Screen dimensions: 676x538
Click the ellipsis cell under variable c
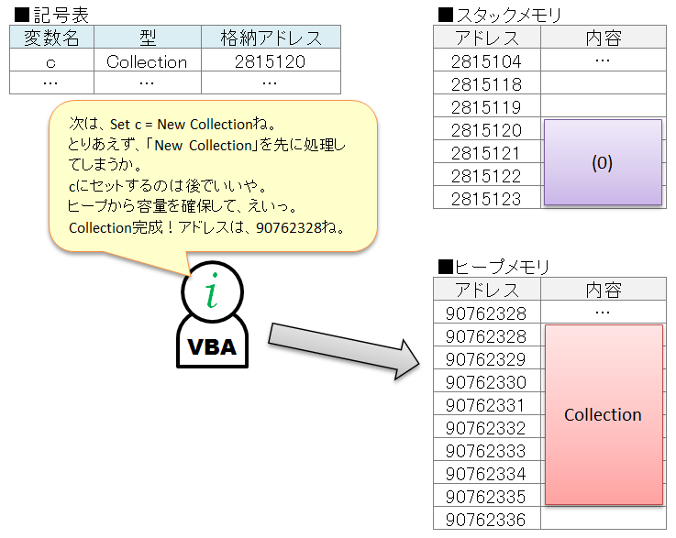point(51,82)
